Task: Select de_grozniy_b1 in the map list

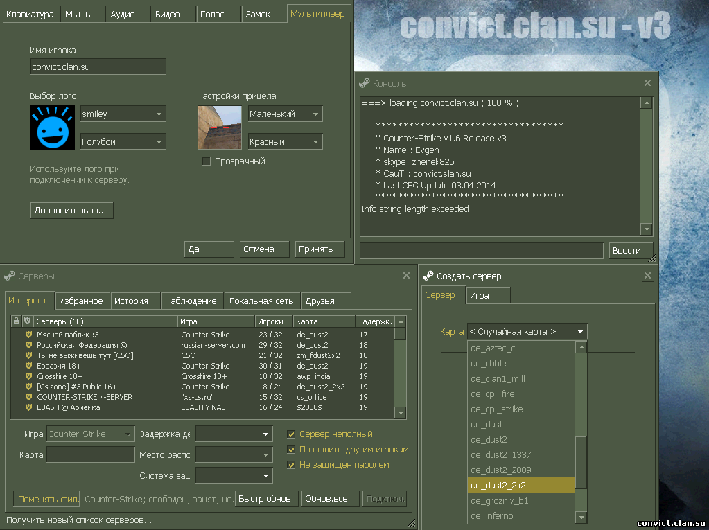Action: (521, 501)
